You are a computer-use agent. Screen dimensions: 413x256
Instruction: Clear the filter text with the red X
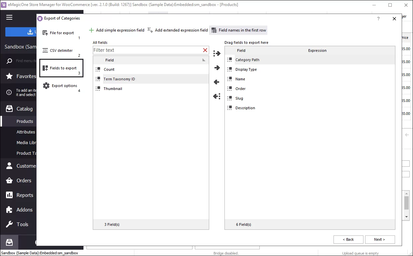pyautogui.click(x=205, y=50)
